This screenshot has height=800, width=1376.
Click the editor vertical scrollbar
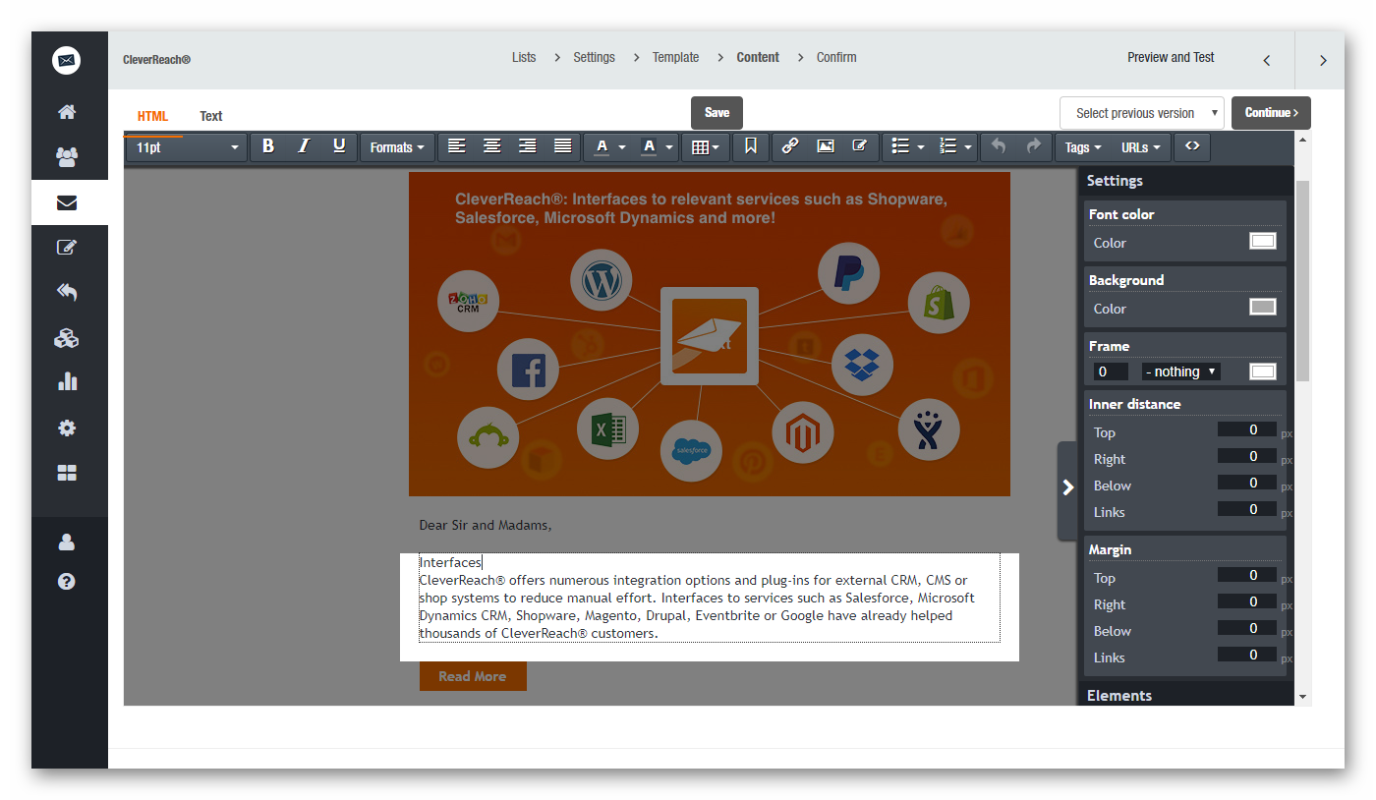(x=1303, y=280)
